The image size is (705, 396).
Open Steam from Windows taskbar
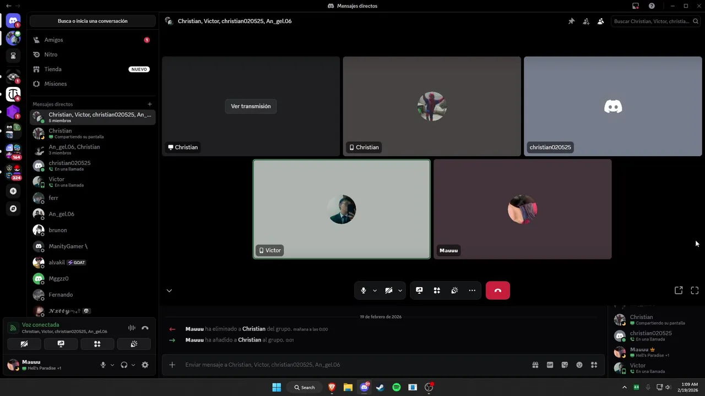click(x=380, y=387)
